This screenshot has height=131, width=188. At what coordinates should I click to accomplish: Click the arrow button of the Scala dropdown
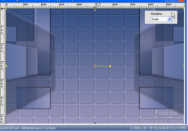pos(170,19)
